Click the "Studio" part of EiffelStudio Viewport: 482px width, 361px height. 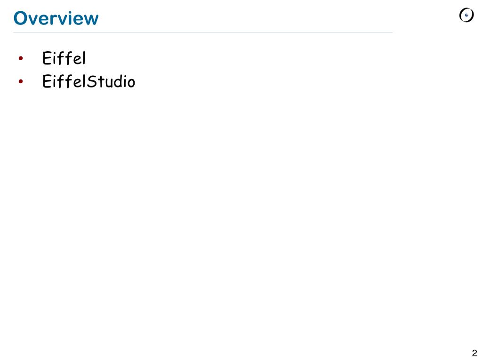pos(111,81)
